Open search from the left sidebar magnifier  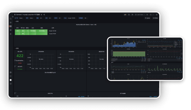click(x=11, y=19)
